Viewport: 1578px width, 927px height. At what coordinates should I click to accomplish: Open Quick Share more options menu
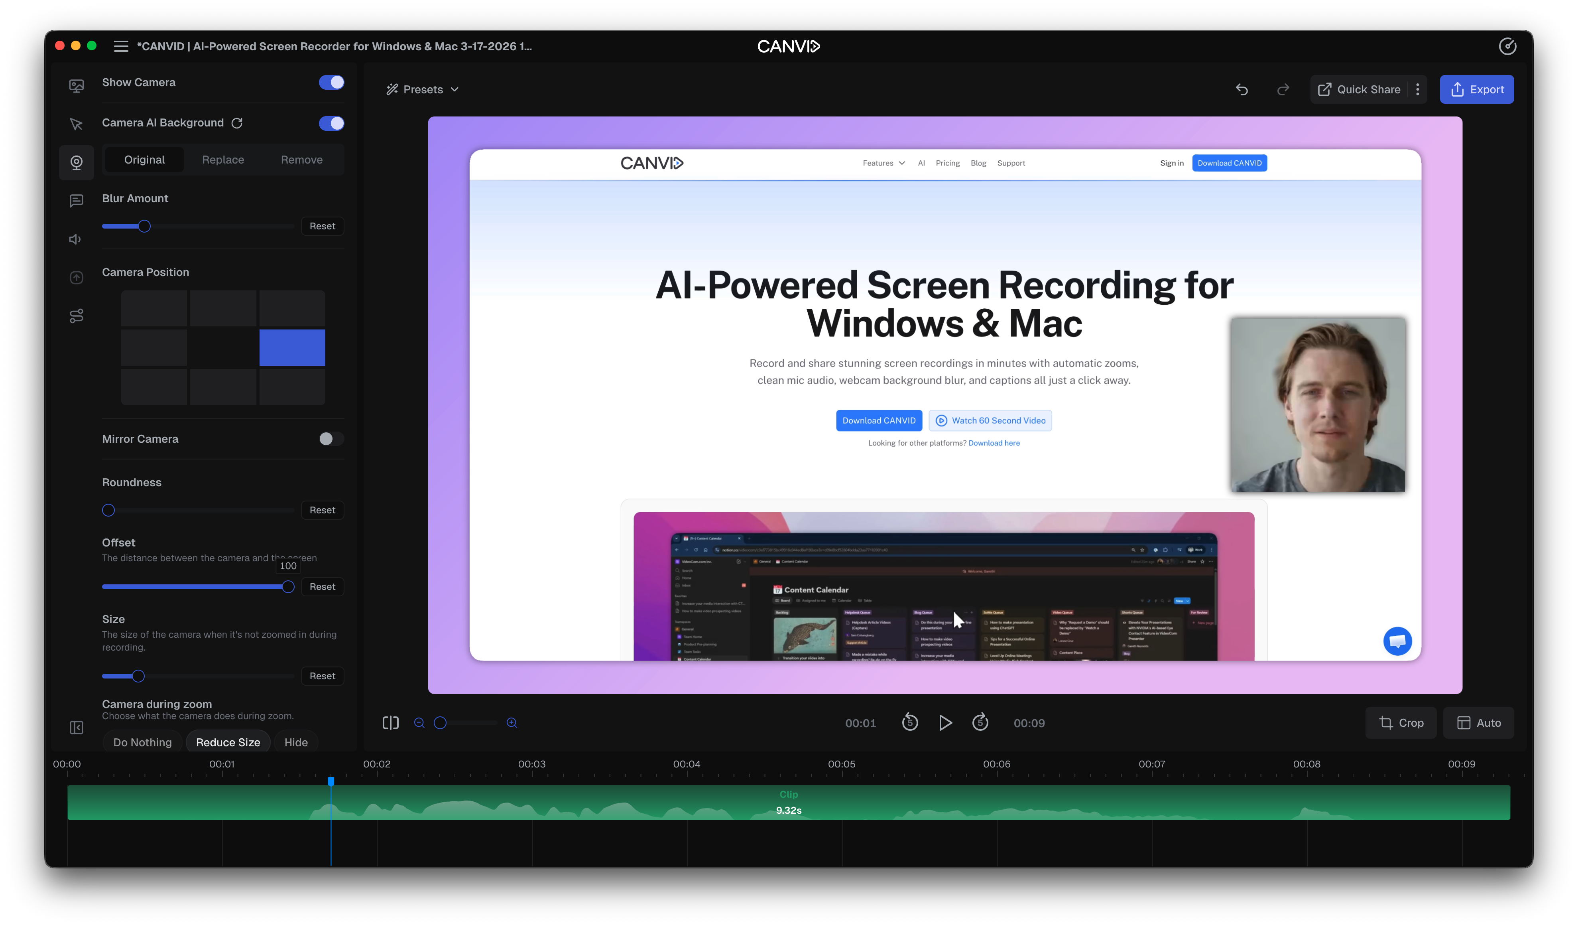pos(1418,90)
